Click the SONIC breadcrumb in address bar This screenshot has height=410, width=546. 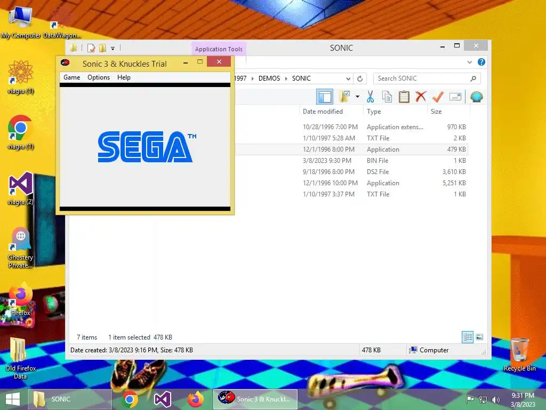(x=301, y=78)
